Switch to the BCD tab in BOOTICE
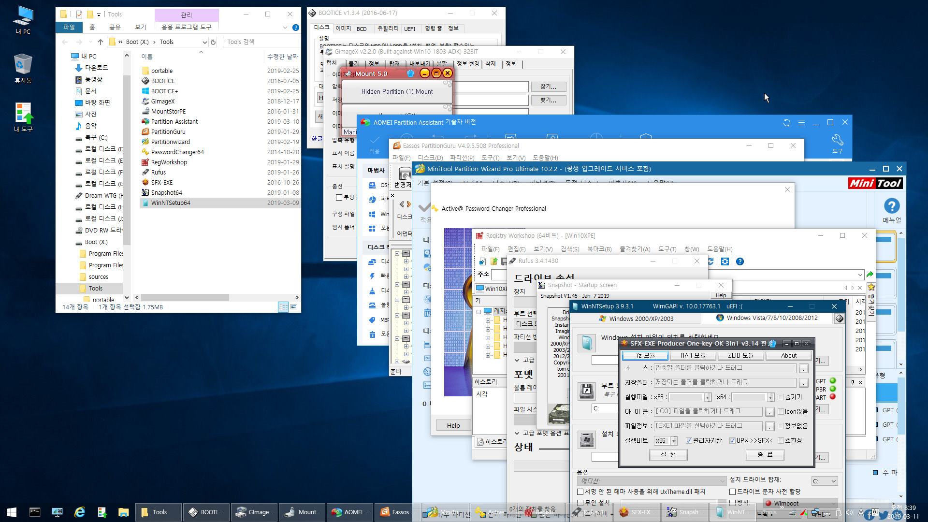928x522 pixels. tap(362, 29)
